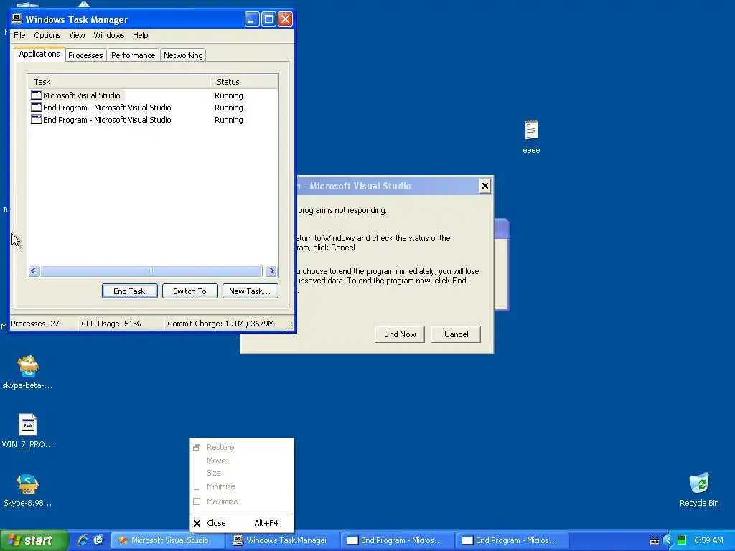Close the End Program dialog with X
This screenshot has height=551, width=735.
pyautogui.click(x=485, y=186)
